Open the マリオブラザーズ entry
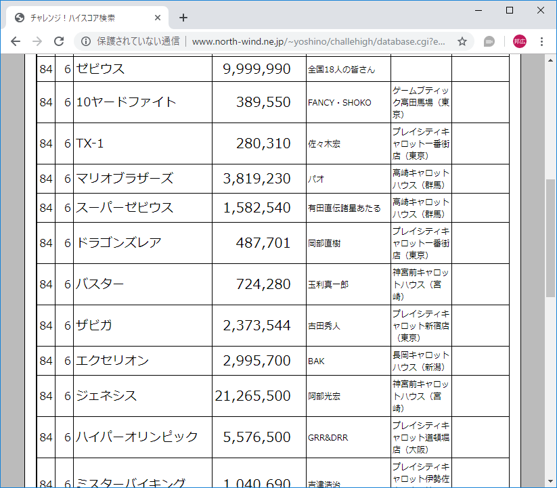This screenshot has width=557, height=488. [122, 178]
